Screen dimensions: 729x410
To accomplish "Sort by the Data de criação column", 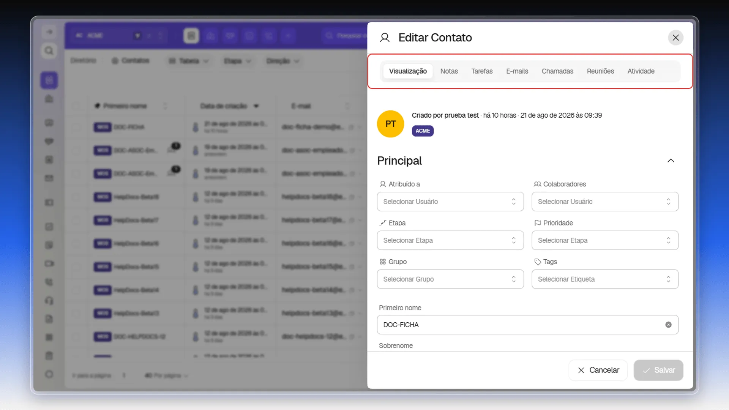I will 229,106.
